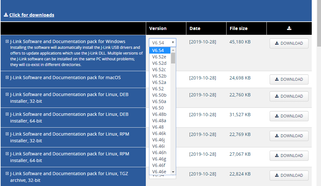The height and width of the screenshot is (186, 321).
Task: Download the Linux DEB 64-bit, 31,527 KB
Action: (289, 116)
